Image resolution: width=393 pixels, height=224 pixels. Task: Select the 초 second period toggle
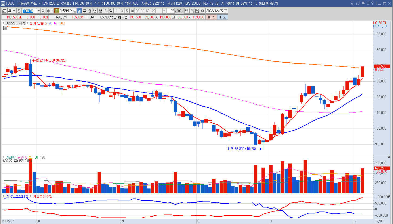coord(105,11)
